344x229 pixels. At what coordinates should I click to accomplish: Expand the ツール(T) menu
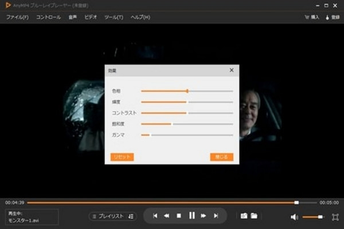(x=114, y=17)
